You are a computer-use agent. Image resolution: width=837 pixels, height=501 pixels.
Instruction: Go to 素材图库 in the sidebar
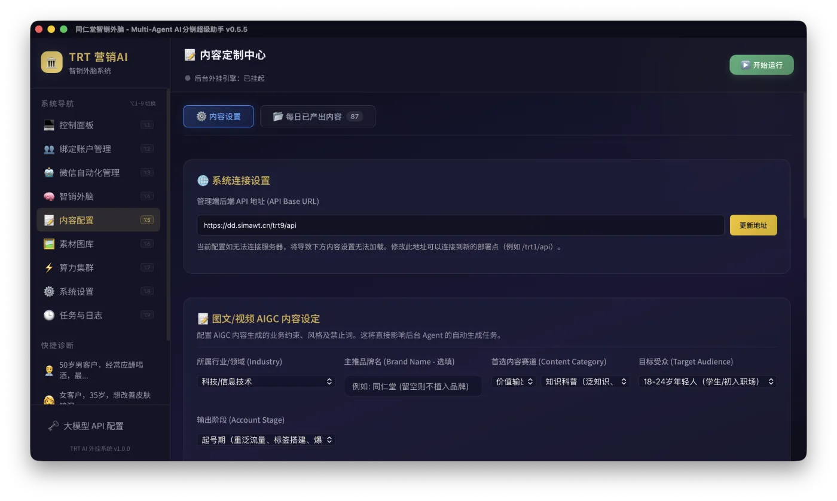click(99, 244)
